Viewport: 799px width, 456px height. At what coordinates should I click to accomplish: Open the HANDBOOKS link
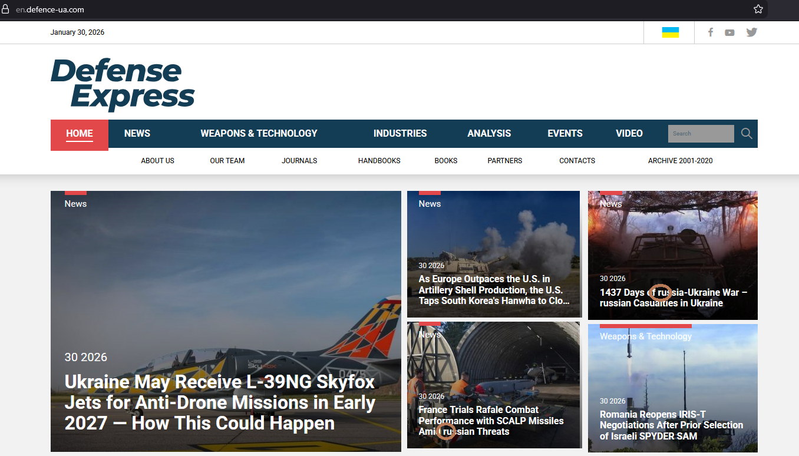[x=379, y=160]
